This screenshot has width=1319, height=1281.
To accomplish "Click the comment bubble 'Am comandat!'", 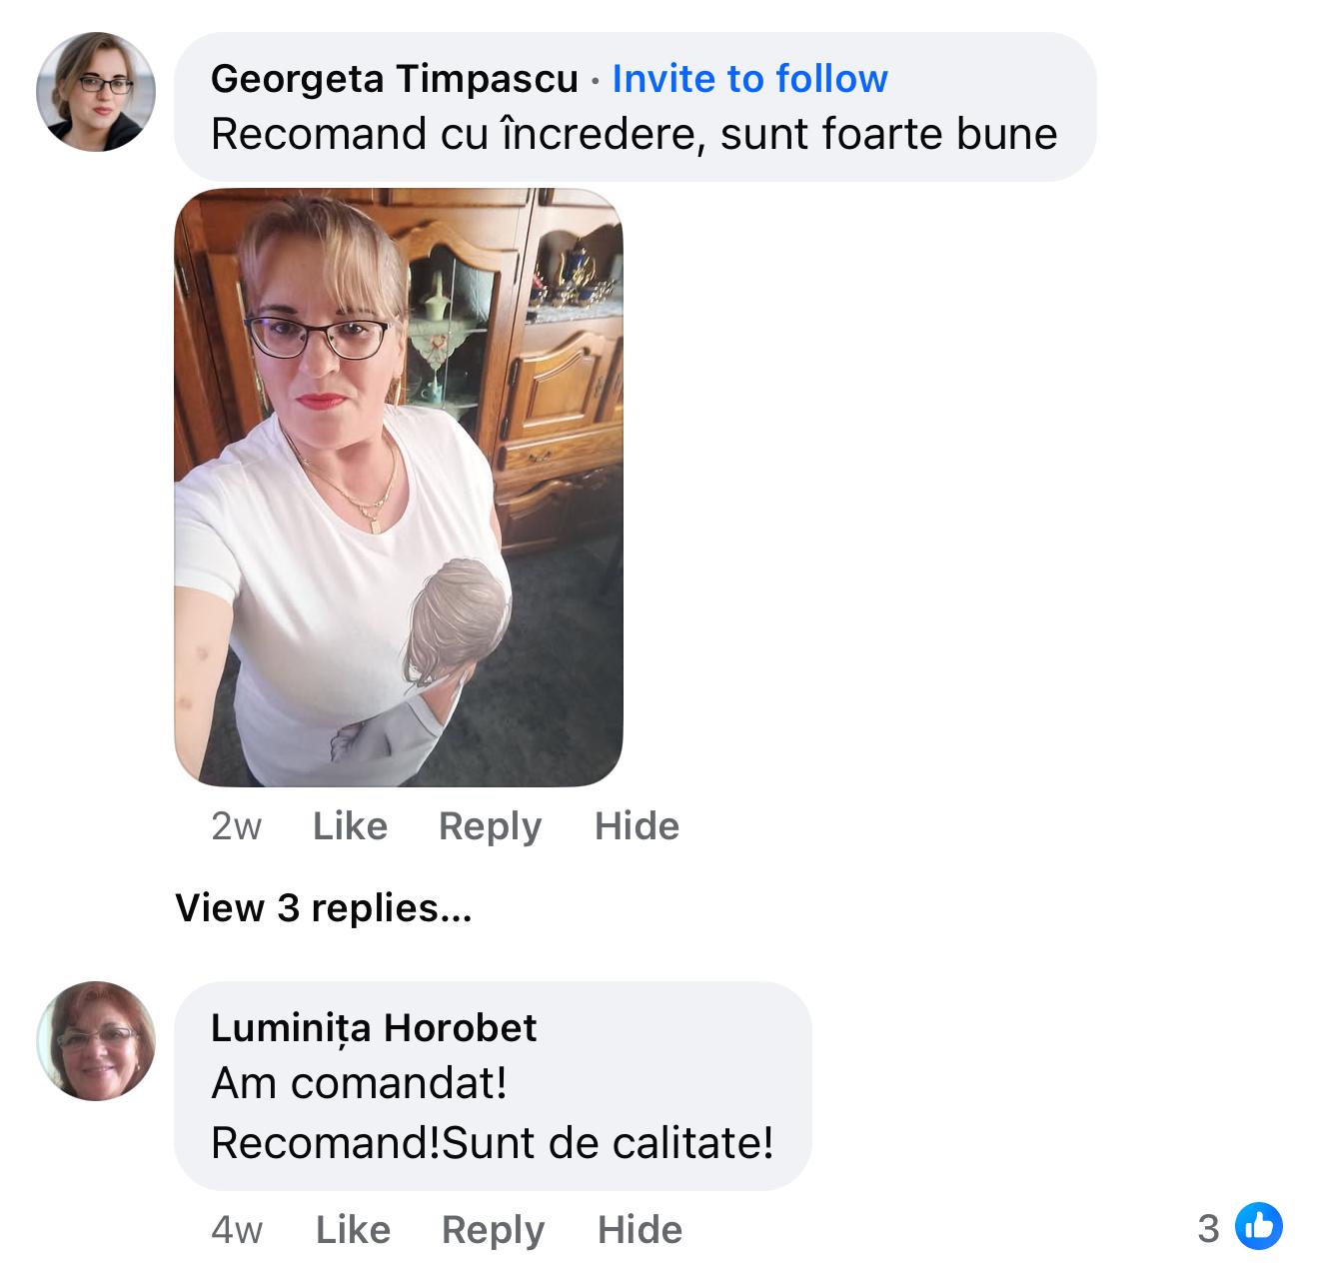I will [x=493, y=1085].
